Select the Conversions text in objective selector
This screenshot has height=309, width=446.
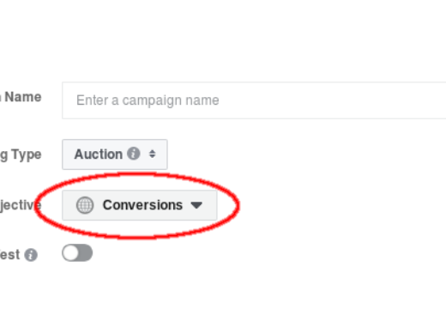(142, 205)
